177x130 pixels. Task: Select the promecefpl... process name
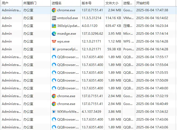(67, 49)
